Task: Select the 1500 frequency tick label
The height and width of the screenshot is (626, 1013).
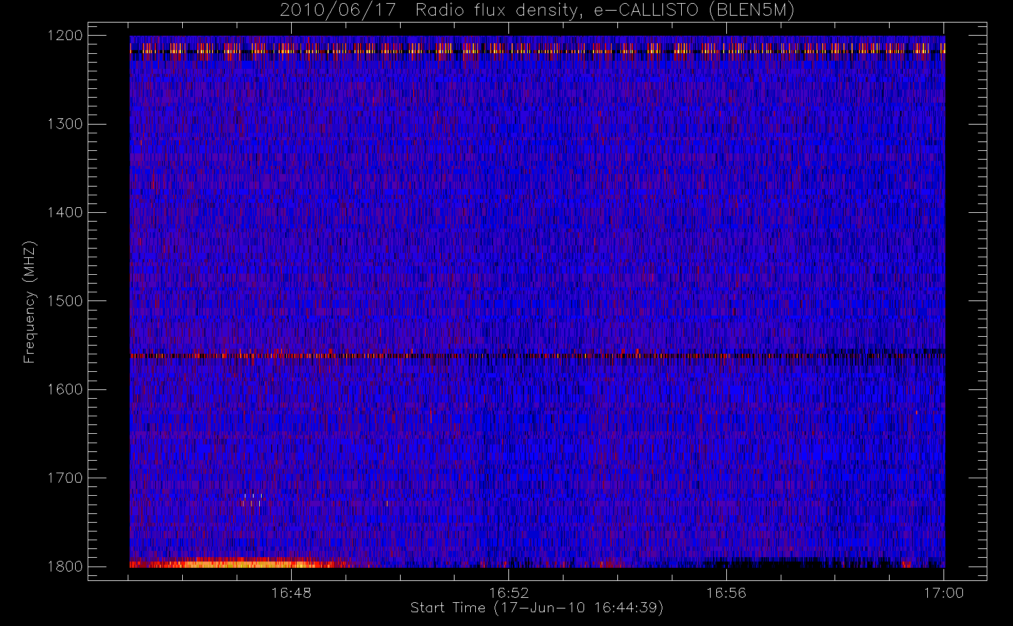Action: point(65,300)
